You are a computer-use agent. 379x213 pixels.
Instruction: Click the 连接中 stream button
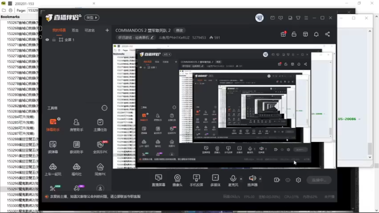(319, 180)
